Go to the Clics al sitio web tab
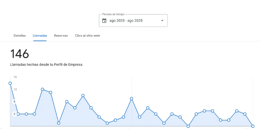 87,36
